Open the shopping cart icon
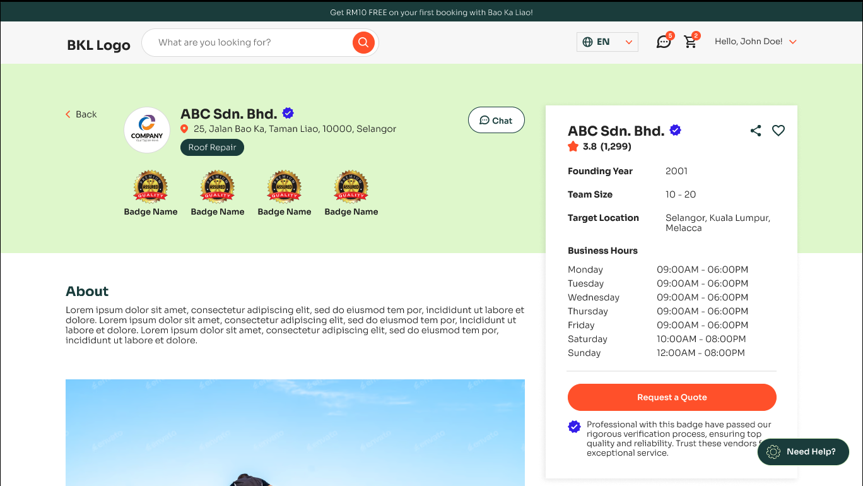Image resolution: width=863 pixels, height=486 pixels. pyautogui.click(x=690, y=42)
